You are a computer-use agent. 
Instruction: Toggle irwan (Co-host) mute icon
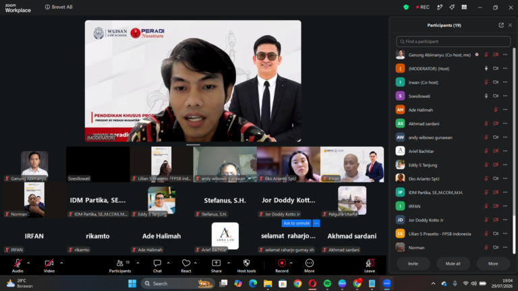(486, 82)
